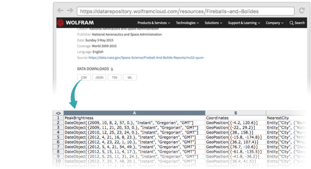Select DateObject cell with 2012, 4, 23

pos(134,142)
